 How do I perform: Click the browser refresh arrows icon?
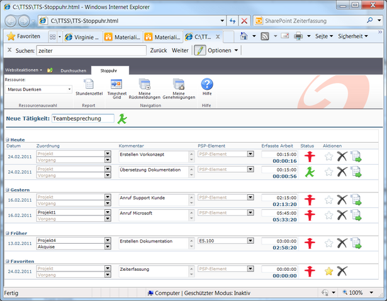coord(232,21)
